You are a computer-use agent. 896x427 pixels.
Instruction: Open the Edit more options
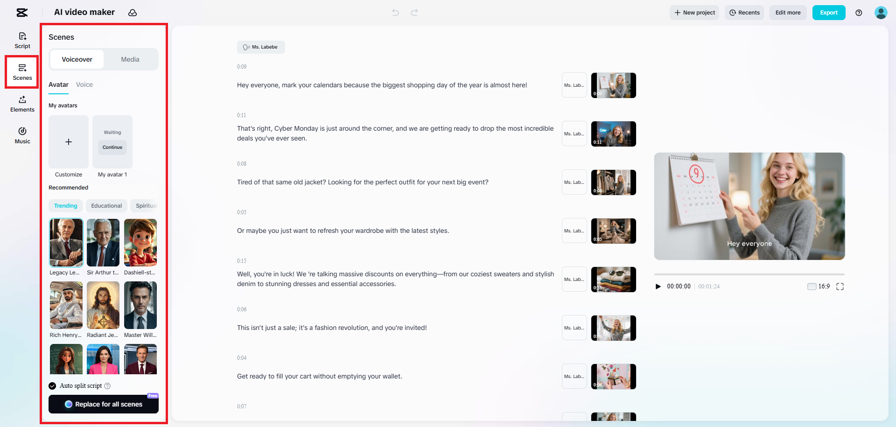tap(788, 13)
